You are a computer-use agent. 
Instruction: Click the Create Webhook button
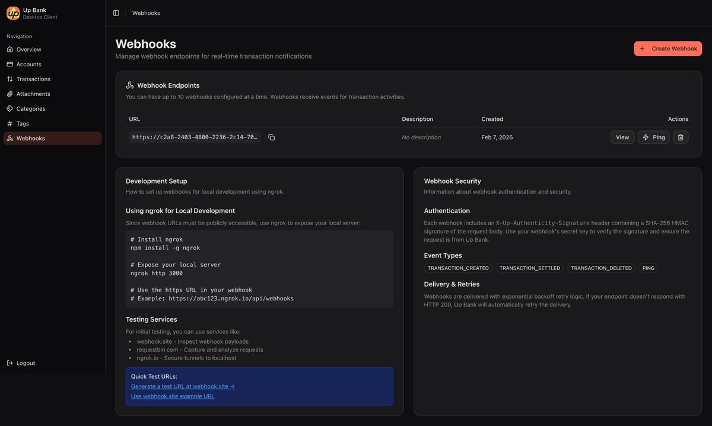[667, 49]
